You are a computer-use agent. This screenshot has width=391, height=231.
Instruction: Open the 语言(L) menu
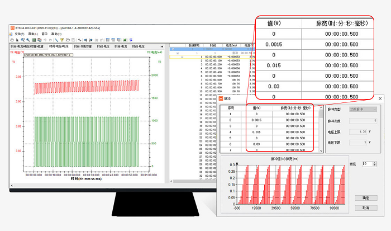pyautogui.click(x=33, y=34)
